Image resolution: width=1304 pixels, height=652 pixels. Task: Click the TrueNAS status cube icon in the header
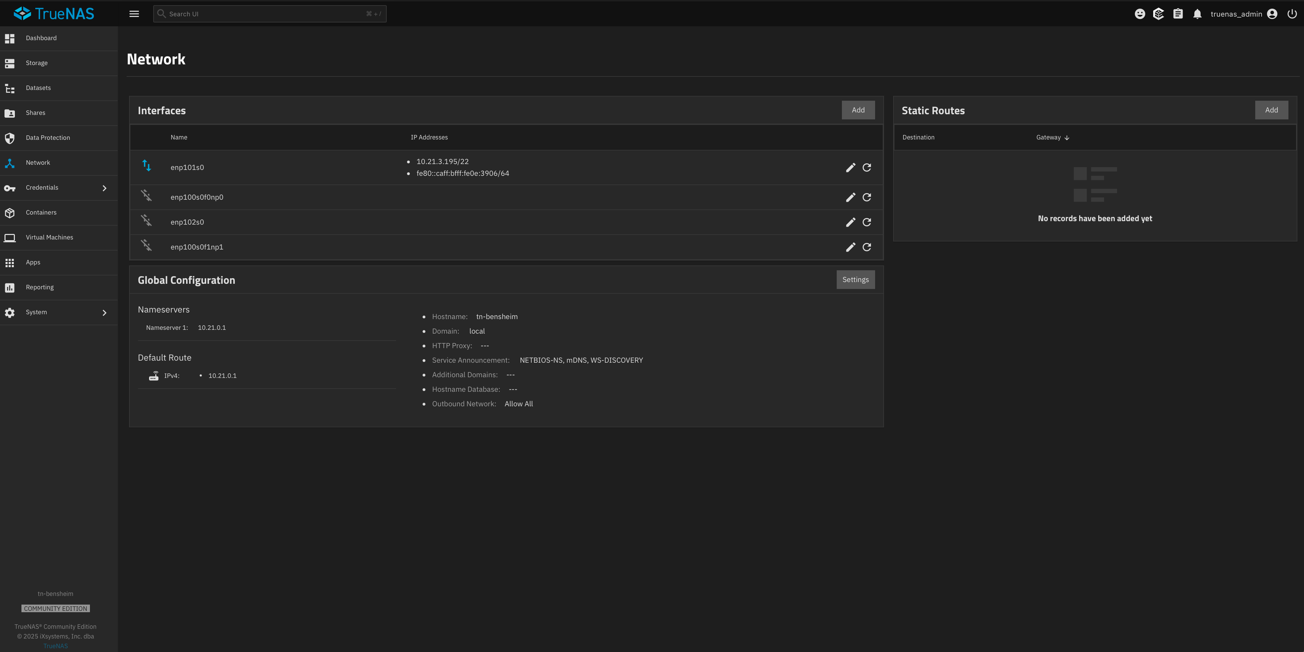click(1159, 14)
